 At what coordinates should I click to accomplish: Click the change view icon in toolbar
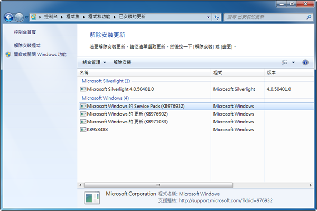(285, 62)
